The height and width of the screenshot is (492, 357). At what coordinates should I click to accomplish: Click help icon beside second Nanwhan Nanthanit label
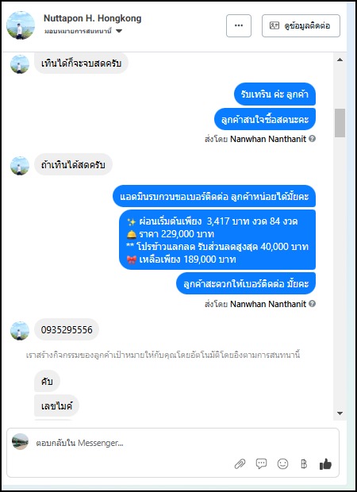click(x=312, y=303)
